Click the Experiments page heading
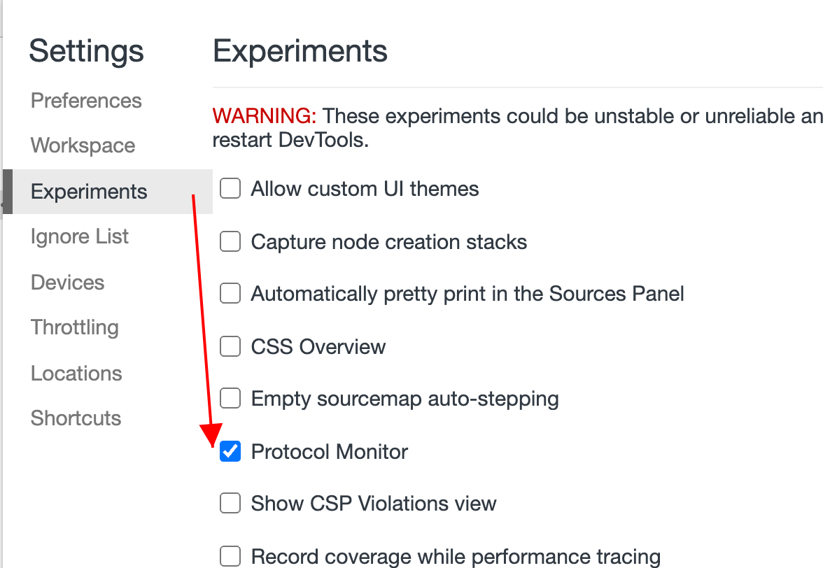This screenshot has width=823, height=568. click(x=300, y=51)
